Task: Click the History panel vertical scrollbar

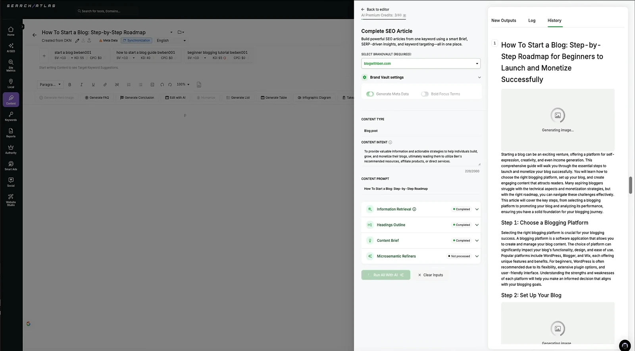Action: click(630, 185)
